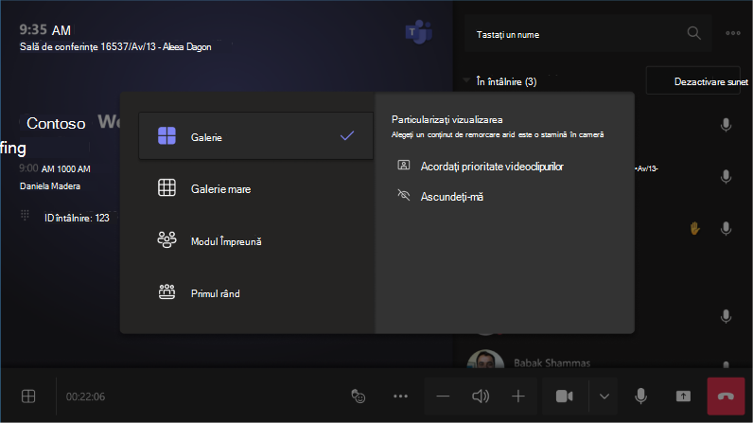Click Particularizați vizualizarea heading
Viewport: 753px width, 423px height.
click(x=447, y=119)
